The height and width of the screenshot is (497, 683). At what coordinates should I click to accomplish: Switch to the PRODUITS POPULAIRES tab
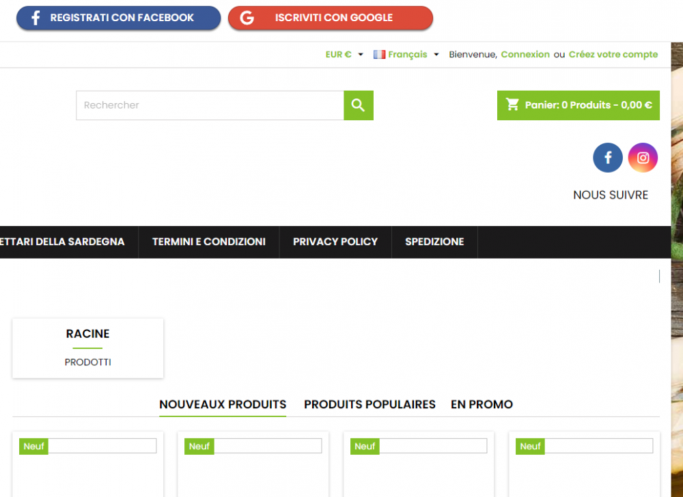[x=370, y=404]
